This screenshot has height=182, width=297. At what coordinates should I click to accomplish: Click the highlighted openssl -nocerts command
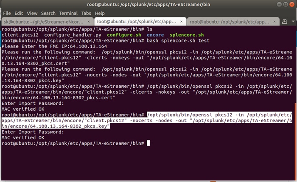pos(147,120)
